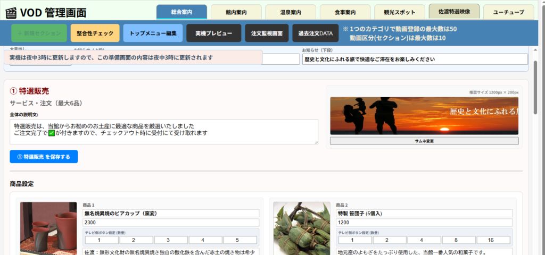Image resolution: width=545 pixels, height=255 pixels.
Task: Select the 食事案内 tab
Action: tap(345, 12)
